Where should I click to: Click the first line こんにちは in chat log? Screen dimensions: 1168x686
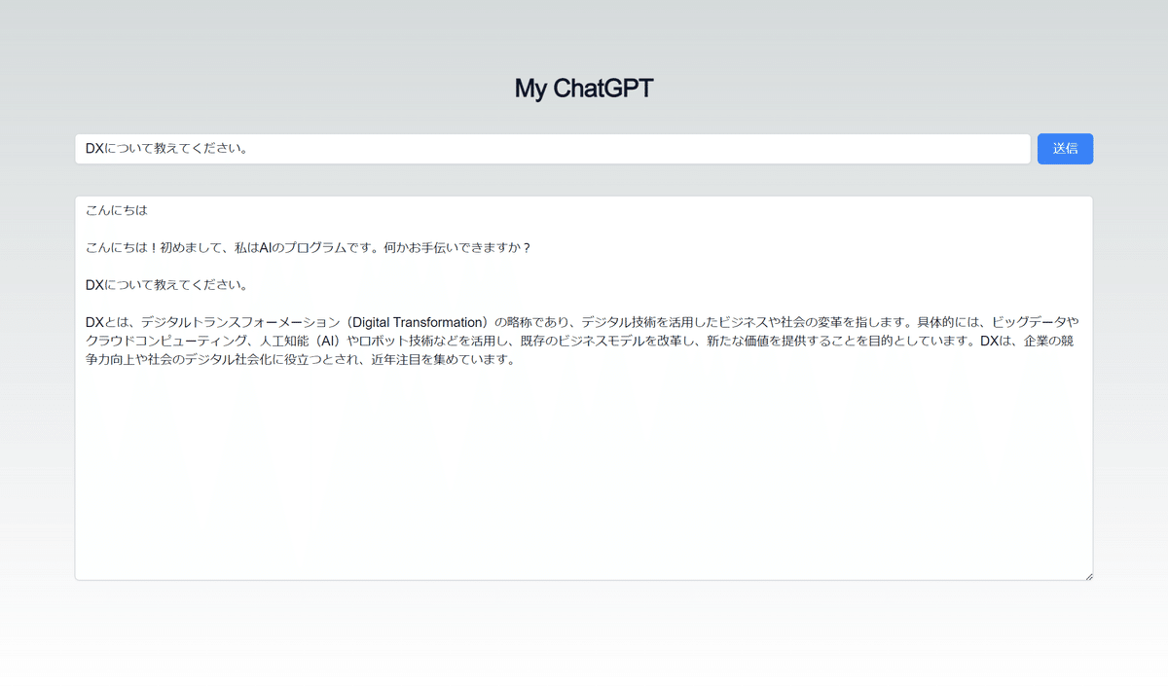(116, 210)
